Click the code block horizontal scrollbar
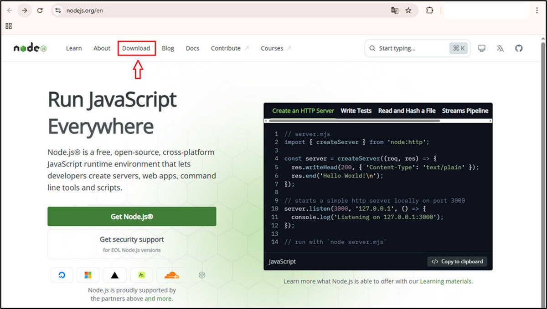This screenshot has width=547, height=309. coord(378,121)
